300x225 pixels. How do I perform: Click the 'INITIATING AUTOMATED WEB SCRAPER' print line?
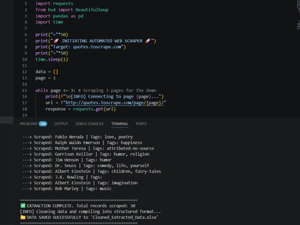point(96,41)
